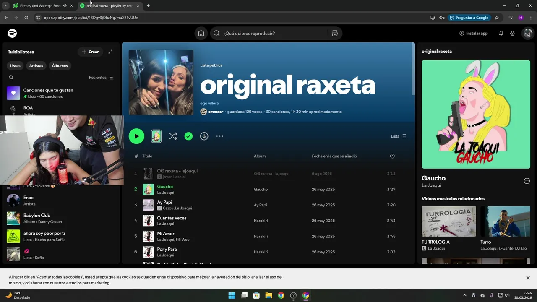
Task: Click the address bar URL
Action: pyautogui.click(x=91, y=18)
